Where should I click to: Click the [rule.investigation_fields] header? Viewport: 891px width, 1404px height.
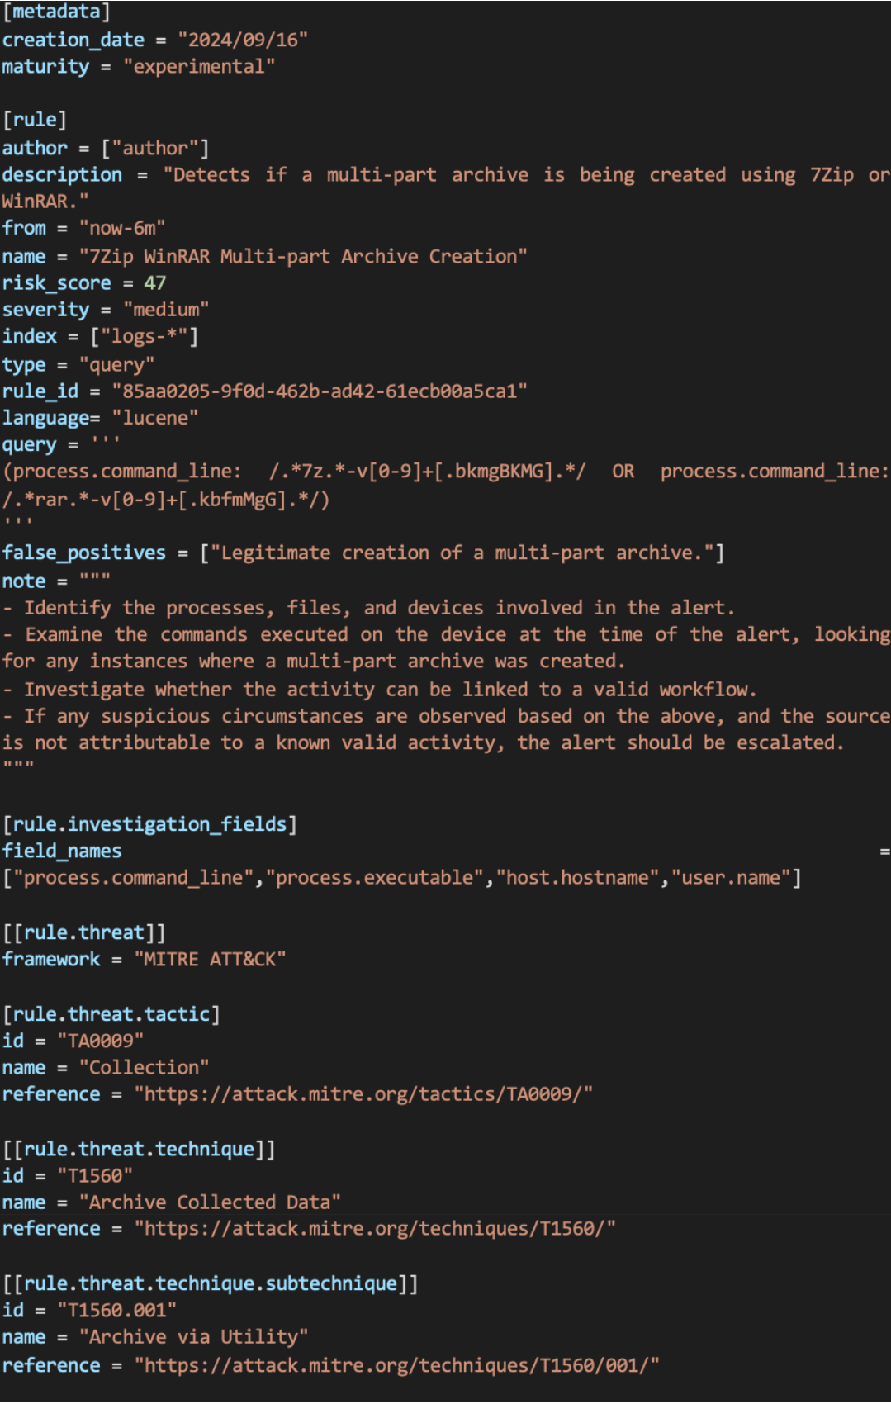coord(149,824)
